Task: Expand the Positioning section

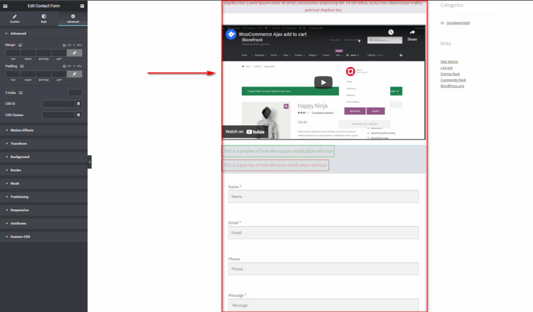Action: 44,197
